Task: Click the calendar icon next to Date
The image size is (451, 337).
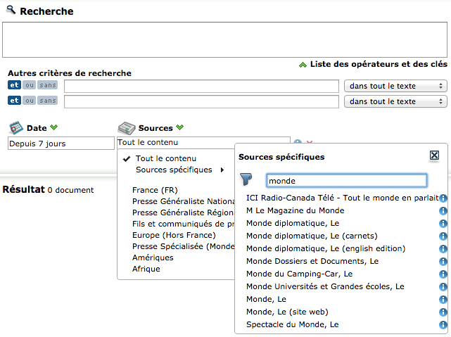Action: [15, 127]
